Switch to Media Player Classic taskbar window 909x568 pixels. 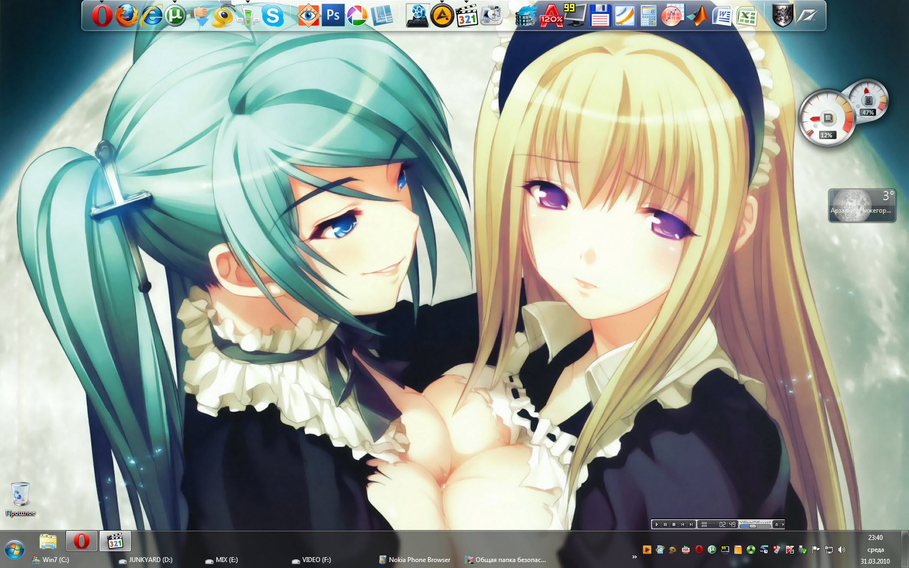click(x=115, y=541)
